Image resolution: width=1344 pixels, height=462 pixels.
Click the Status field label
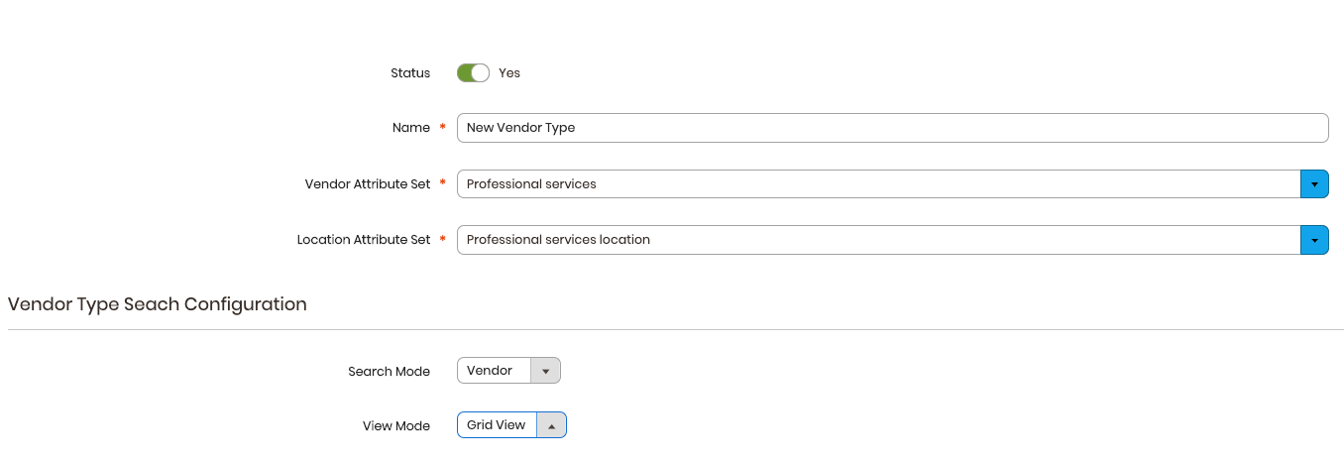click(410, 73)
